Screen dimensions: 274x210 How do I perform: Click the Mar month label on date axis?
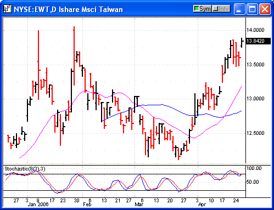click(x=139, y=204)
